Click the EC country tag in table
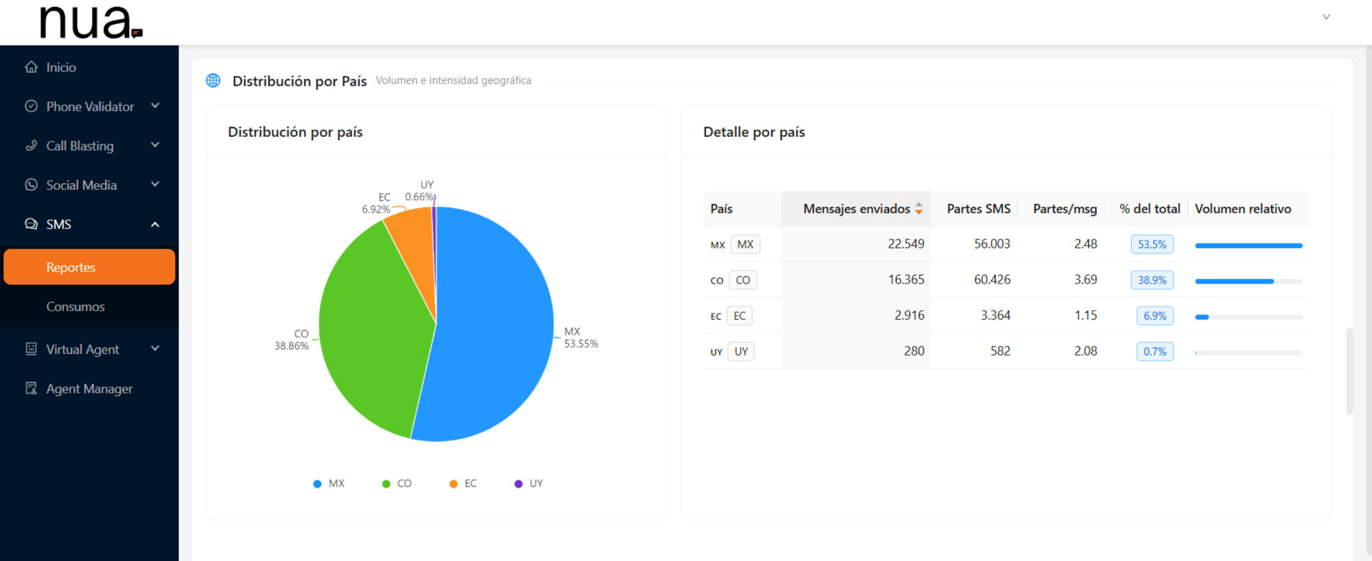The width and height of the screenshot is (1372, 561). click(x=740, y=316)
